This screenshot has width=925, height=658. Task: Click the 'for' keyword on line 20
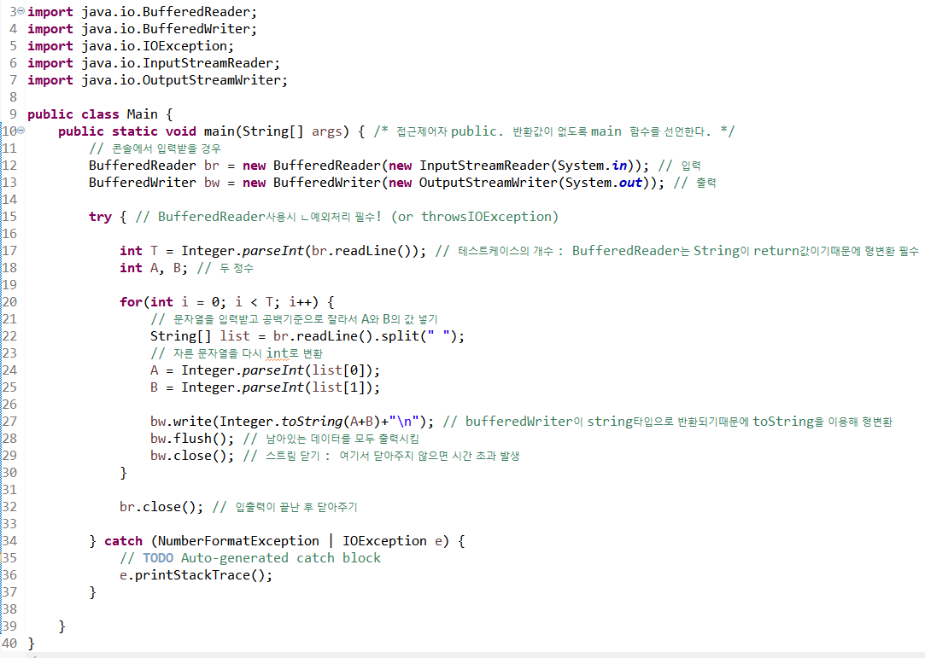[131, 302]
